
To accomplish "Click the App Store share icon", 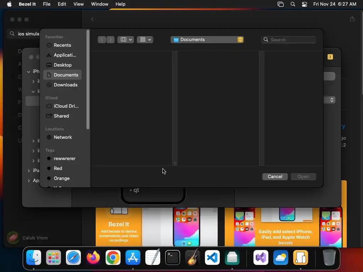I will pos(352,19).
